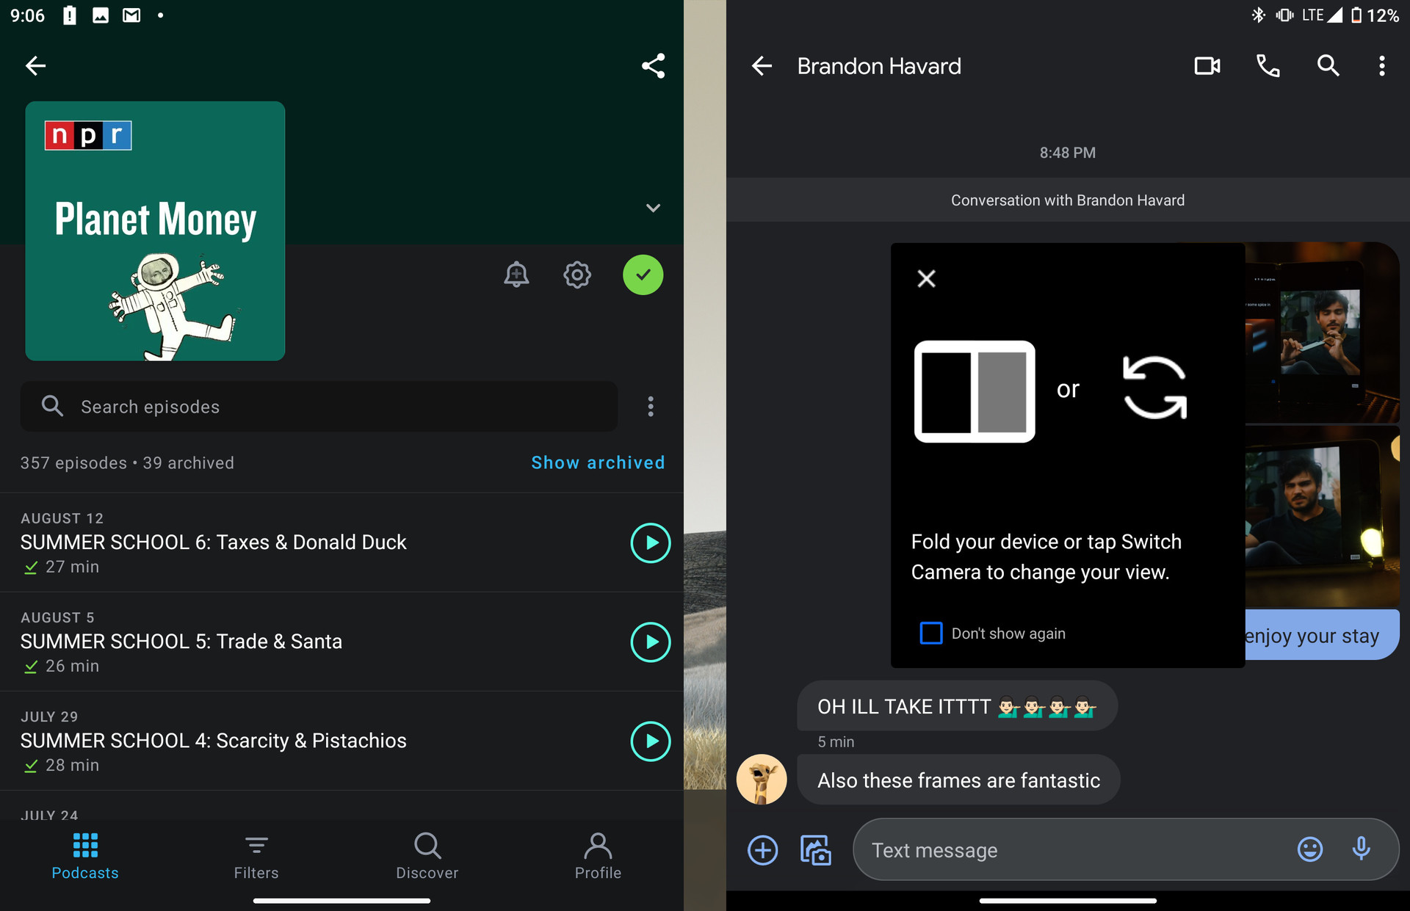Image resolution: width=1410 pixels, height=911 pixels.
Task: Open the conversation three-dot menu
Action: click(1381, 66)
